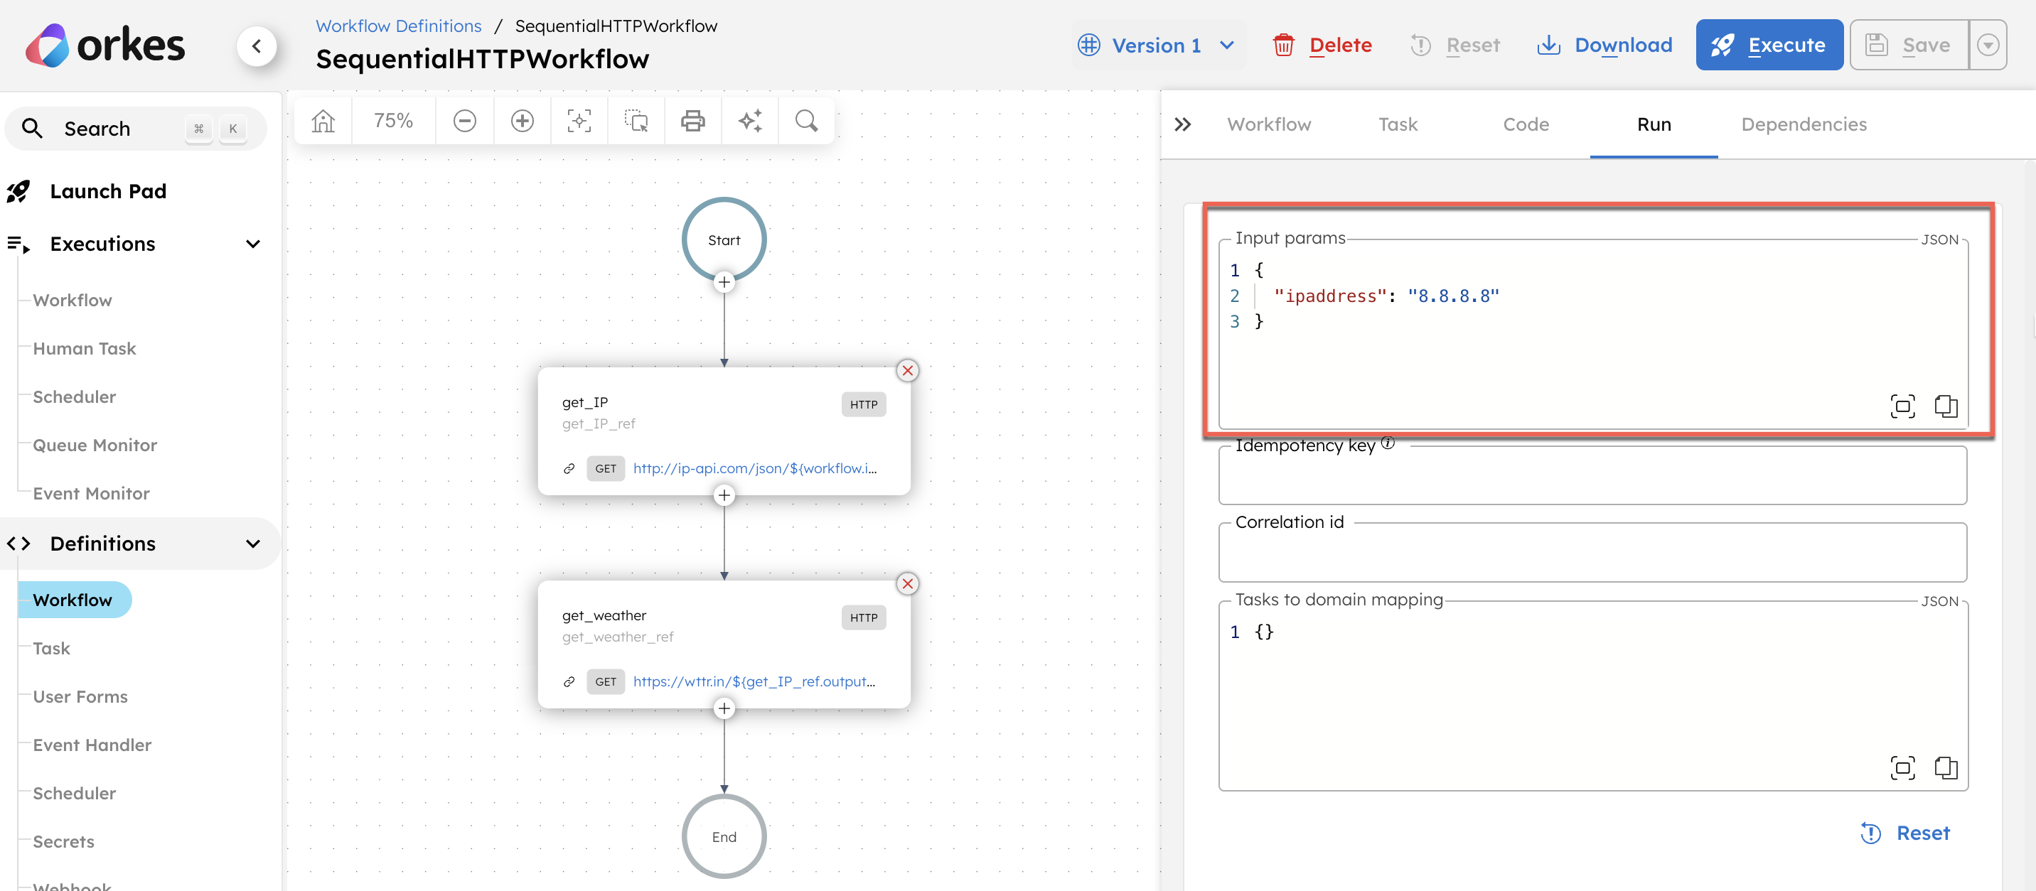Add a task after get_weather
The image size is (2036, 891).
point(724,708)
